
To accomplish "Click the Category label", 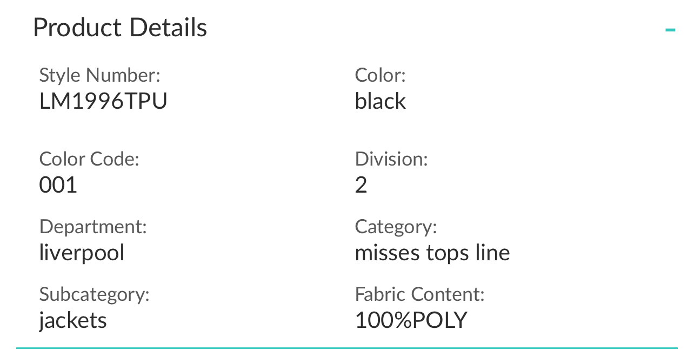I will pyautogui.click(x=396, y=227).
